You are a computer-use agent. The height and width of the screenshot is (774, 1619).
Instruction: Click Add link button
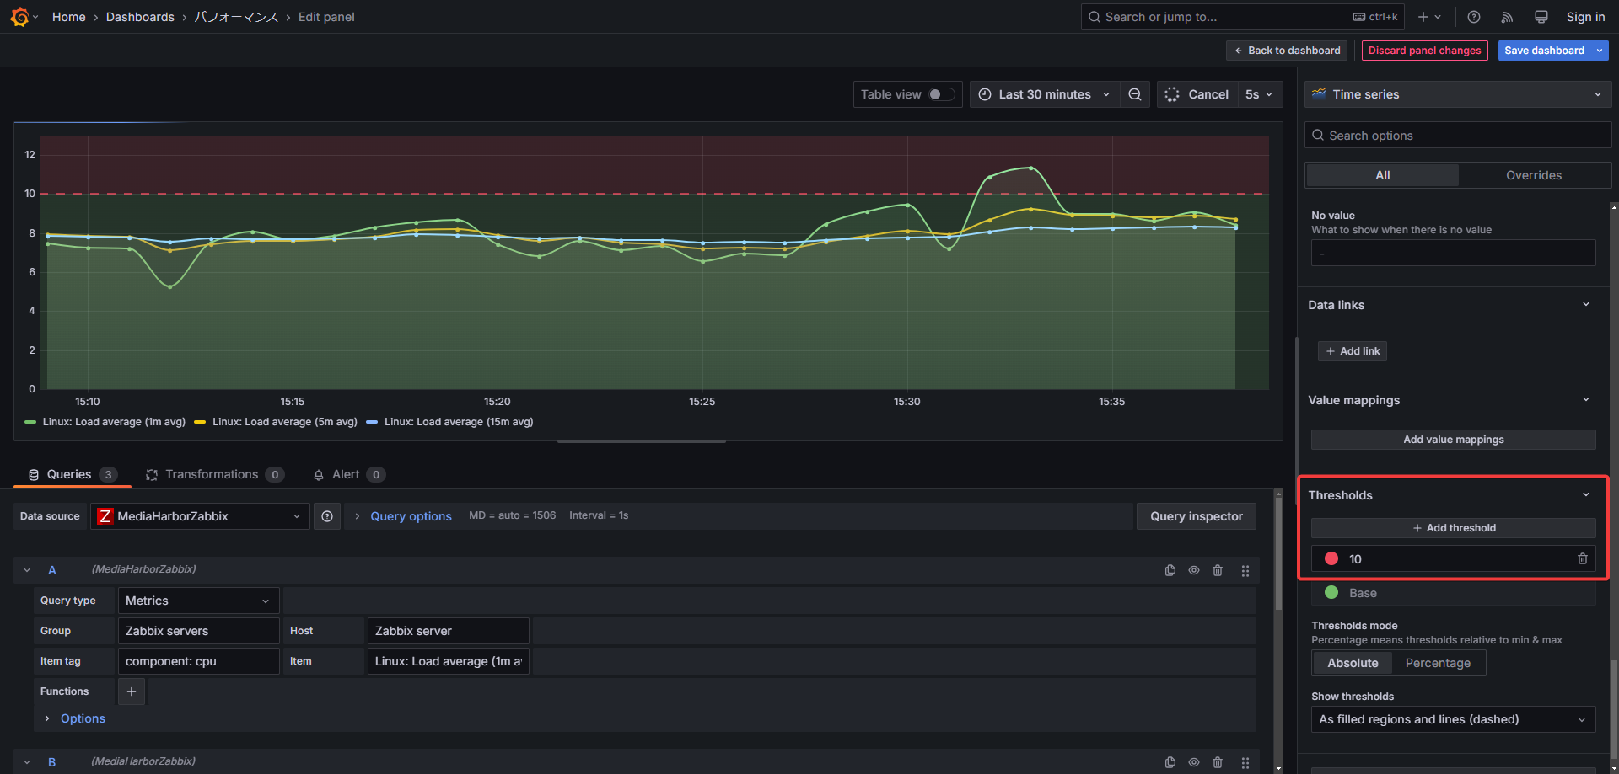click(1353, 351)
